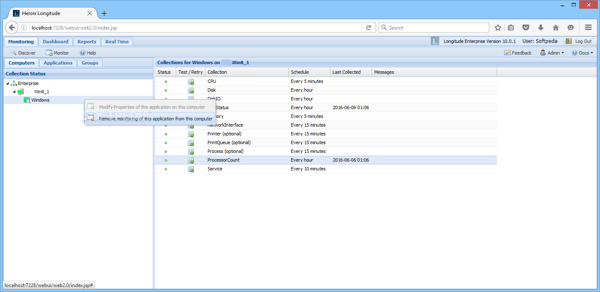Click the Test / Retry column header

[191, 72]
